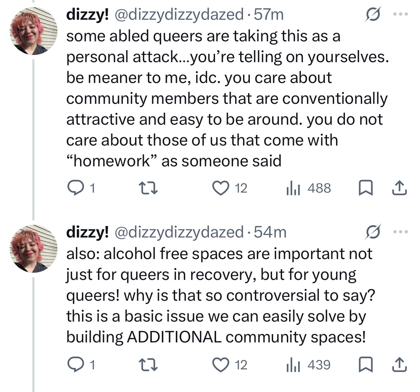The height and width of the screenshot is (392, 420).
Task: Open dizzy! display name on second tweet
Action: click(88, 232)
